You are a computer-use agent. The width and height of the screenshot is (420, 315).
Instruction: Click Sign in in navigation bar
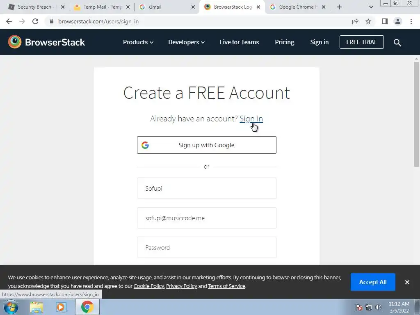coord(319,42)
